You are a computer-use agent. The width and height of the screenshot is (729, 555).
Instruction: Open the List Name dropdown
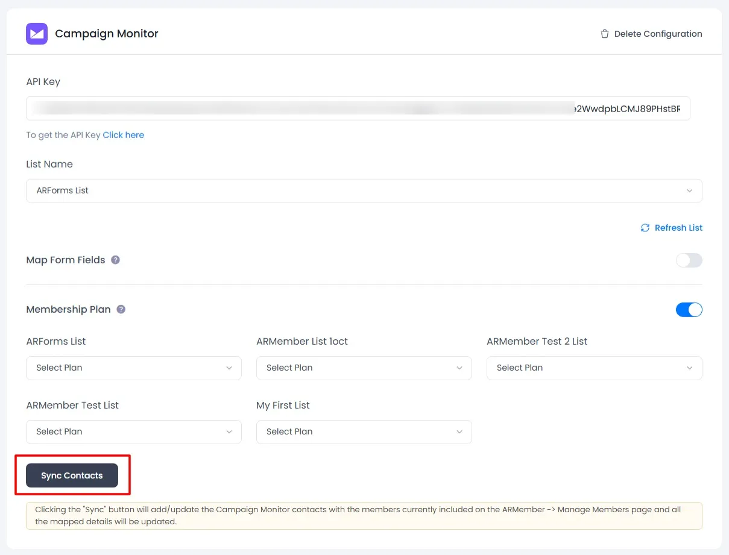(364, 190)
